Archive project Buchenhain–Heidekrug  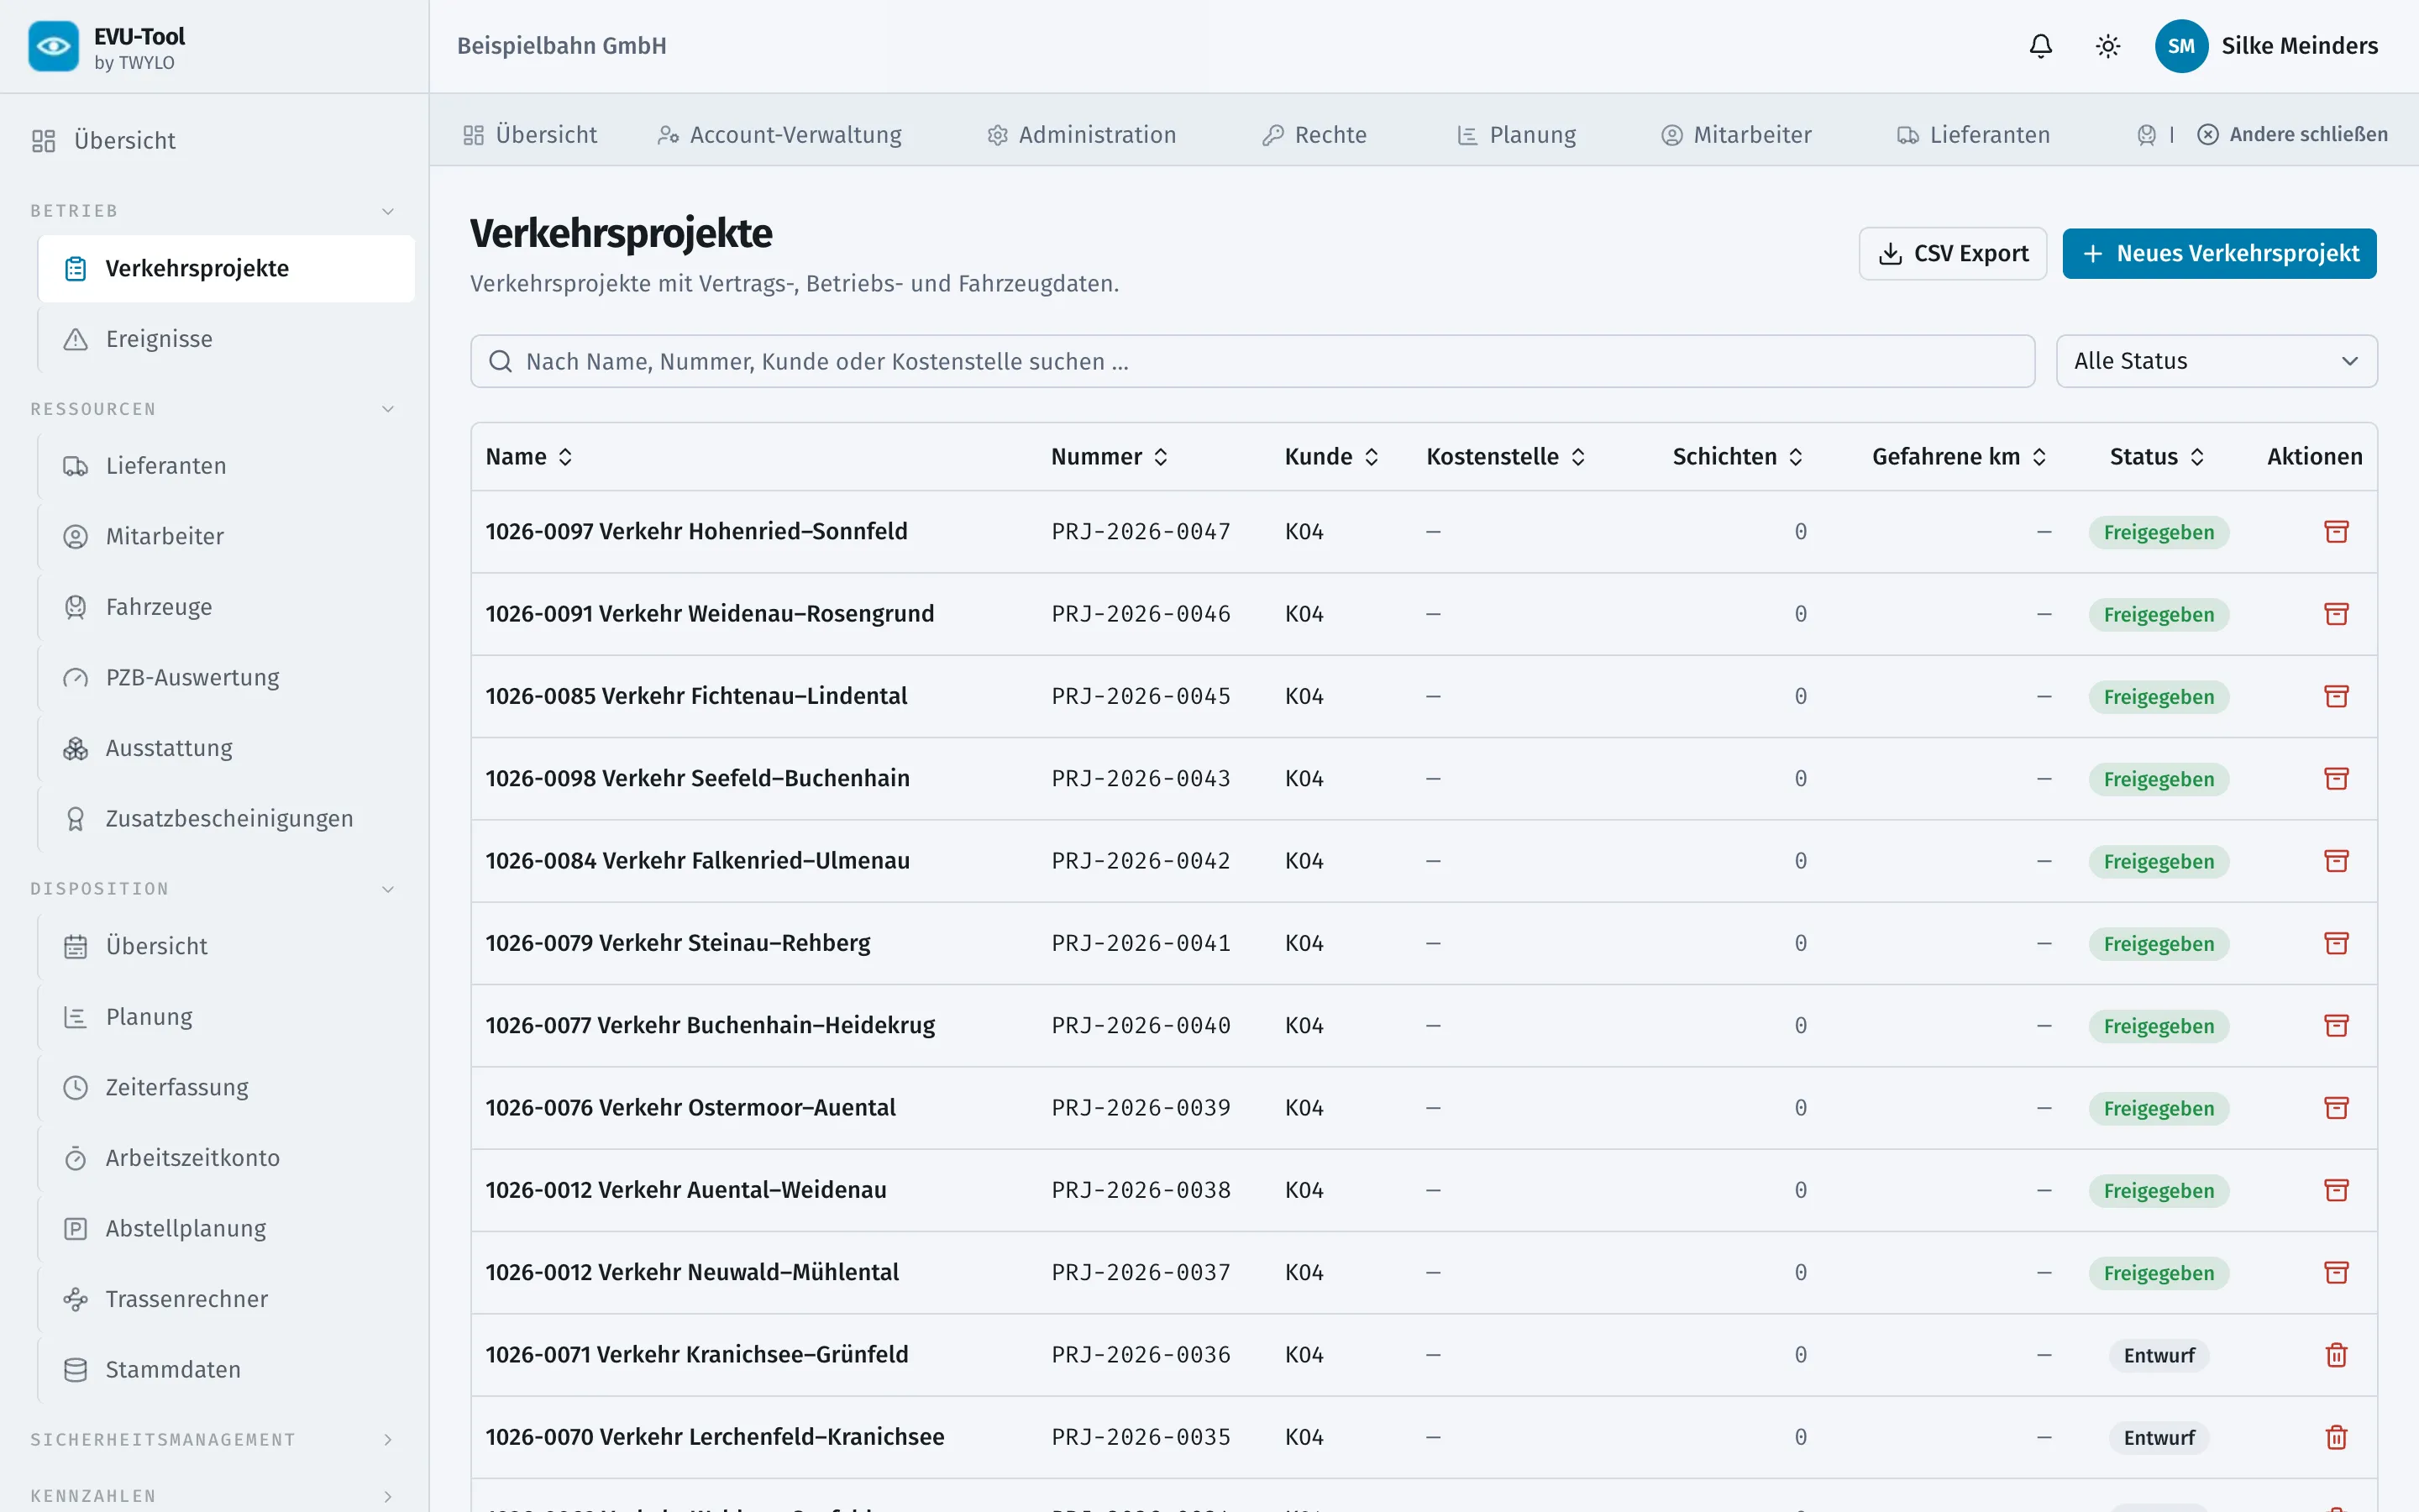tap(2336, 1025)
